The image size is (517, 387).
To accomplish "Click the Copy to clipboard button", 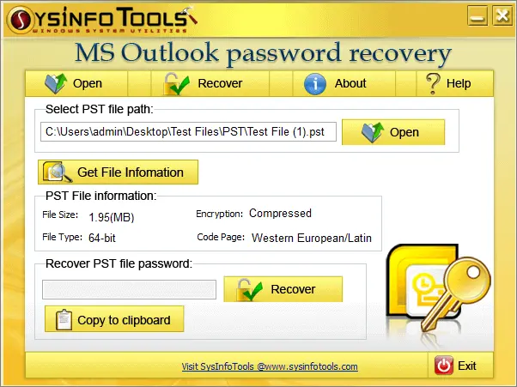I will pos(114,319).
